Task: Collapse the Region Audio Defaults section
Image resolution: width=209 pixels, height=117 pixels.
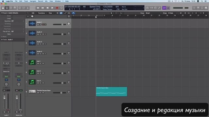Action: click(x=2, y=13)
